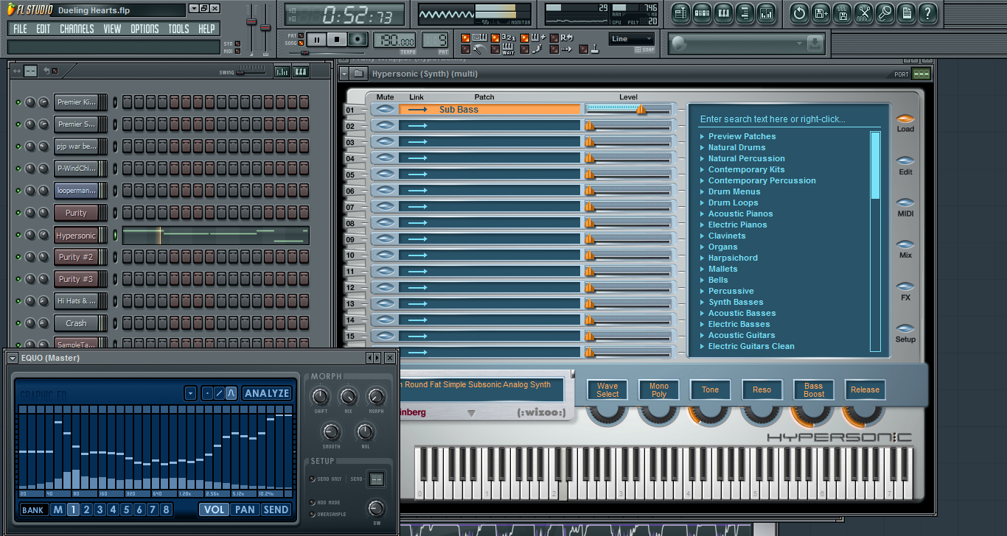
Task: Open EQUO graphic EQ options dropdown arrow
Action: (191, 393)
